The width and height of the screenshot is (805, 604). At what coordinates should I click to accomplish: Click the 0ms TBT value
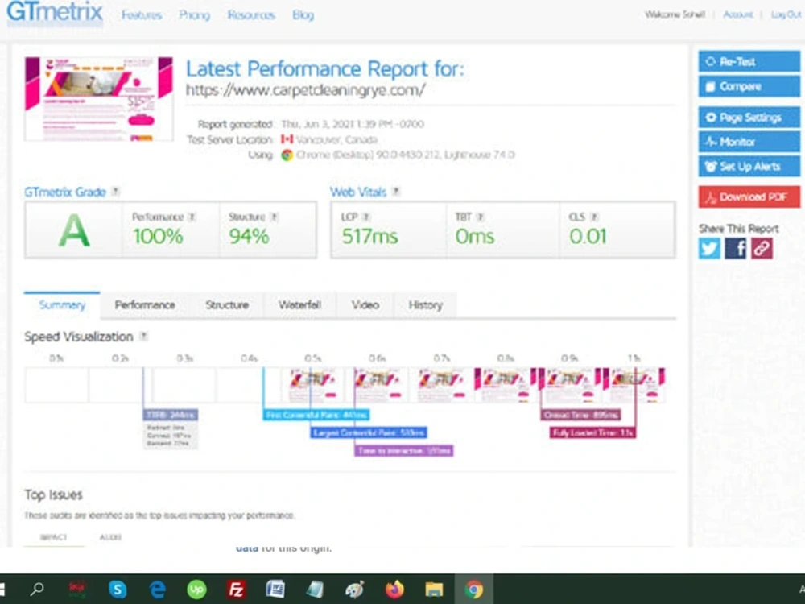click(x=475, y=237)
